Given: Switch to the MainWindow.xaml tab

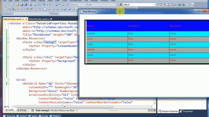Looking at the screenshot, I should pyautogui.click(x=12, y=19).
